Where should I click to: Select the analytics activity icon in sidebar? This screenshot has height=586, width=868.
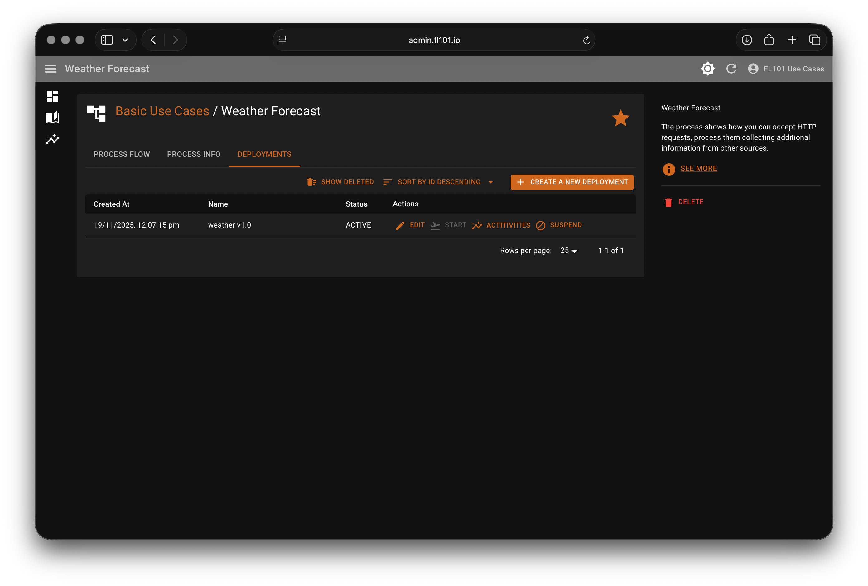click(x=52, y=139)
